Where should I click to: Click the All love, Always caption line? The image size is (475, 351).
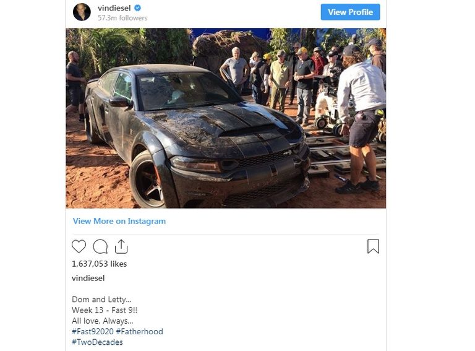click(103, 321)
